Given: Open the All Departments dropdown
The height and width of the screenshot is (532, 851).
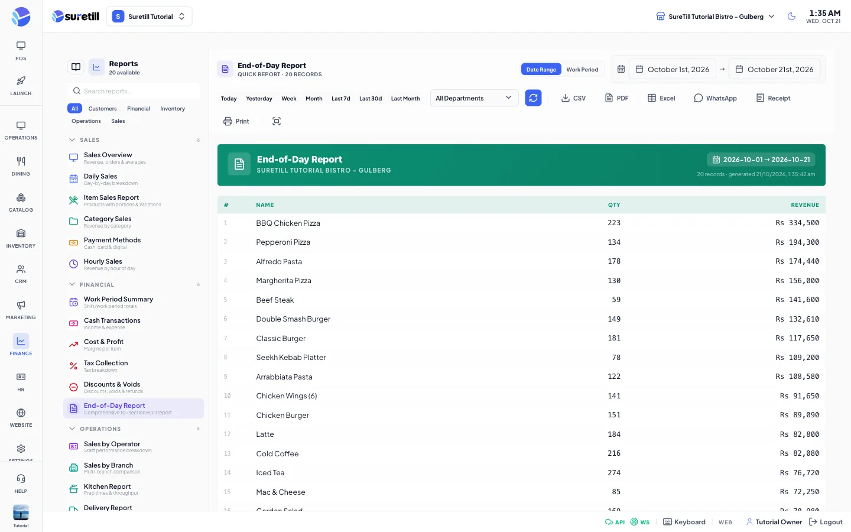Looking at the screenshot, I should point(474,98).
